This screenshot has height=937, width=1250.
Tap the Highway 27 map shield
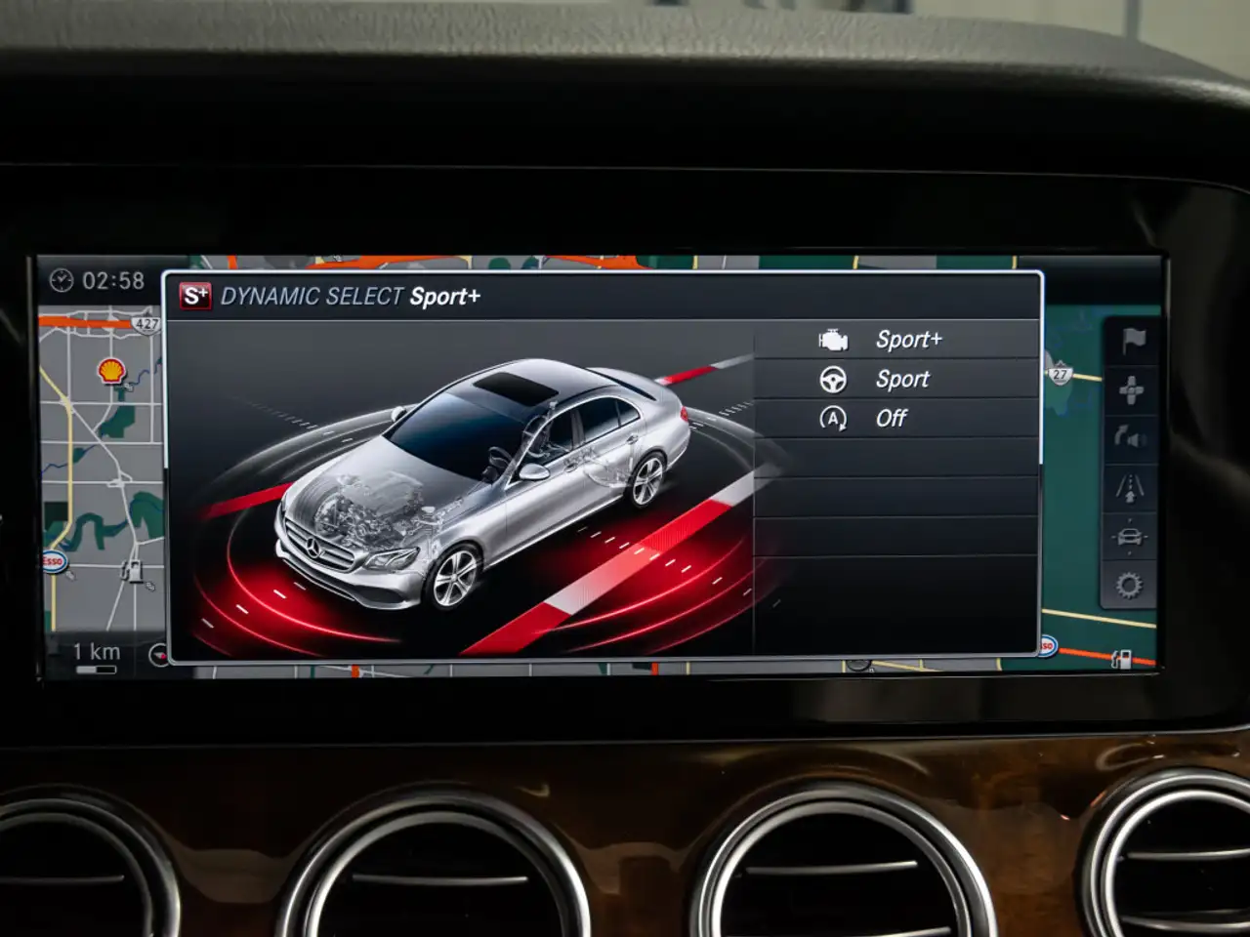(x=1060, y=374)
